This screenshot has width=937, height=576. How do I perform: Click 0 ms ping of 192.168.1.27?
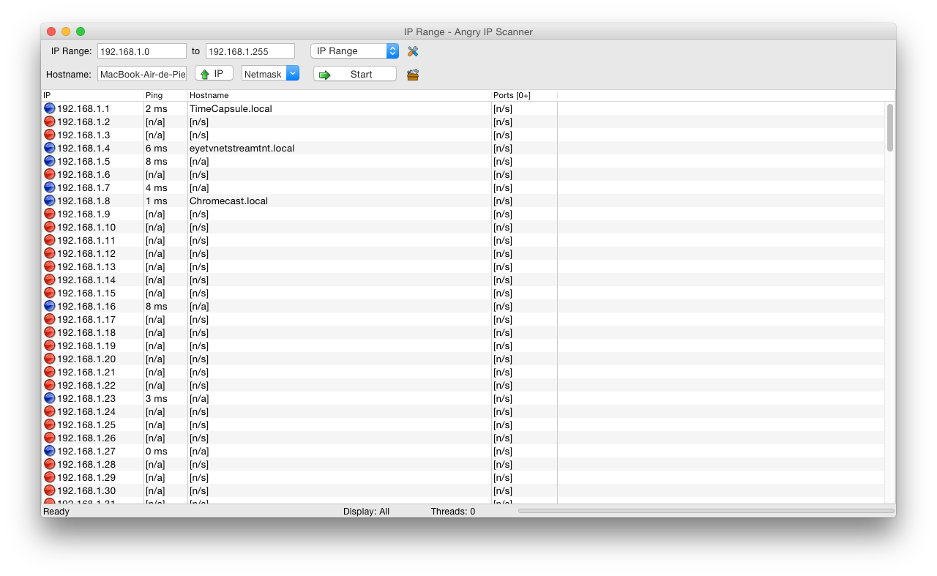156,451
